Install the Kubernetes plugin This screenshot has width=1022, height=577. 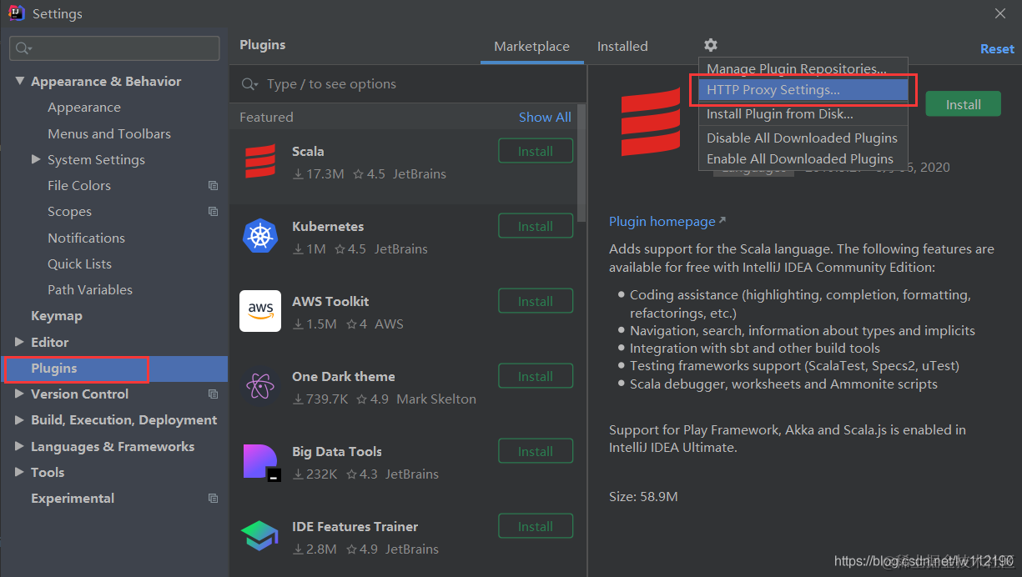coord(536,227)
